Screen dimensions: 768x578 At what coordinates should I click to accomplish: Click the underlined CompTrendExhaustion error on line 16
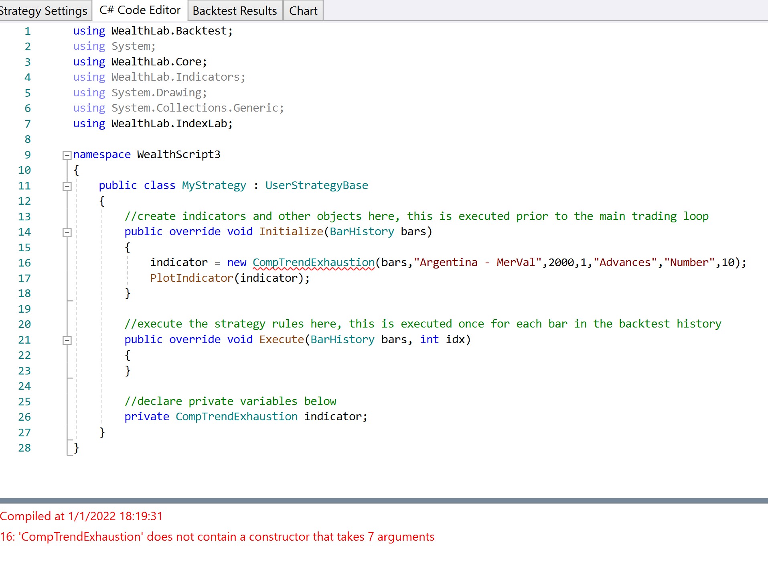[313, 263]
